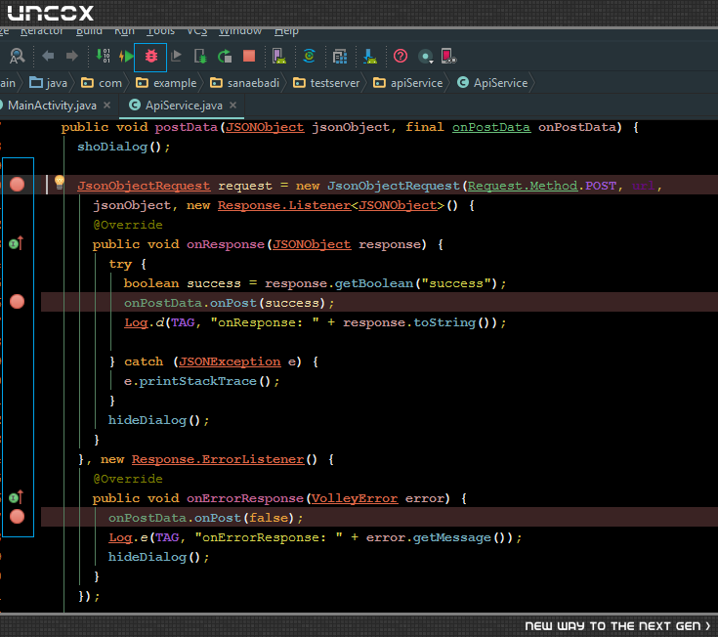Open the round icon with dropdown arrow
The width and height of the screenshot is (718, 637).
(x=425, y=57)
